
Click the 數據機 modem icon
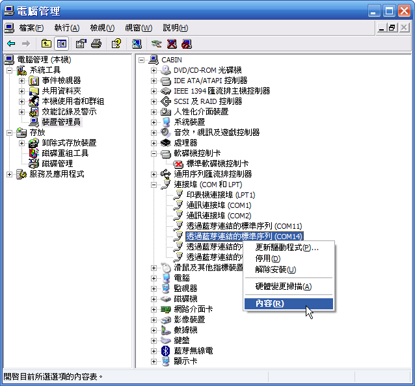pos(166,330)
